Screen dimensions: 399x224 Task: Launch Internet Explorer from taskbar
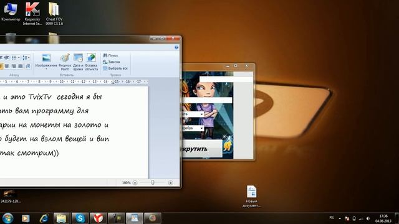point(44,218)
